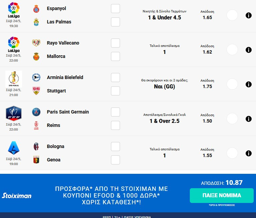Click the Paris Saint Germain crest
The height and width of the screenshot is (218, 256).
[36, 112]
